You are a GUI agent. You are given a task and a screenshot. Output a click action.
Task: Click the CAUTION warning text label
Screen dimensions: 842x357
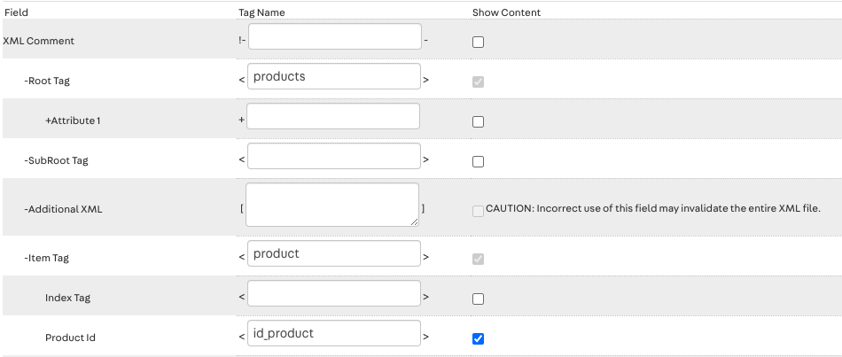point(653,209)
